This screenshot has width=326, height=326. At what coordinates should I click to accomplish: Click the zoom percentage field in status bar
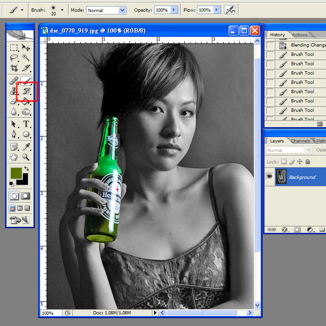point(48,313)
